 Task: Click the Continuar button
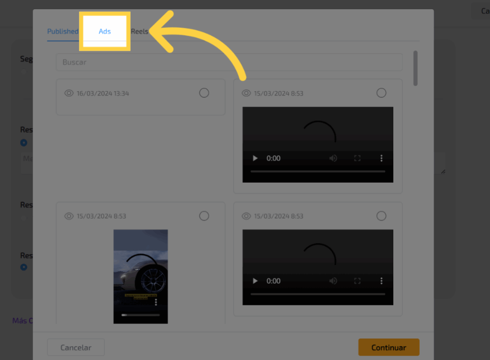click(x=389, y=348)
